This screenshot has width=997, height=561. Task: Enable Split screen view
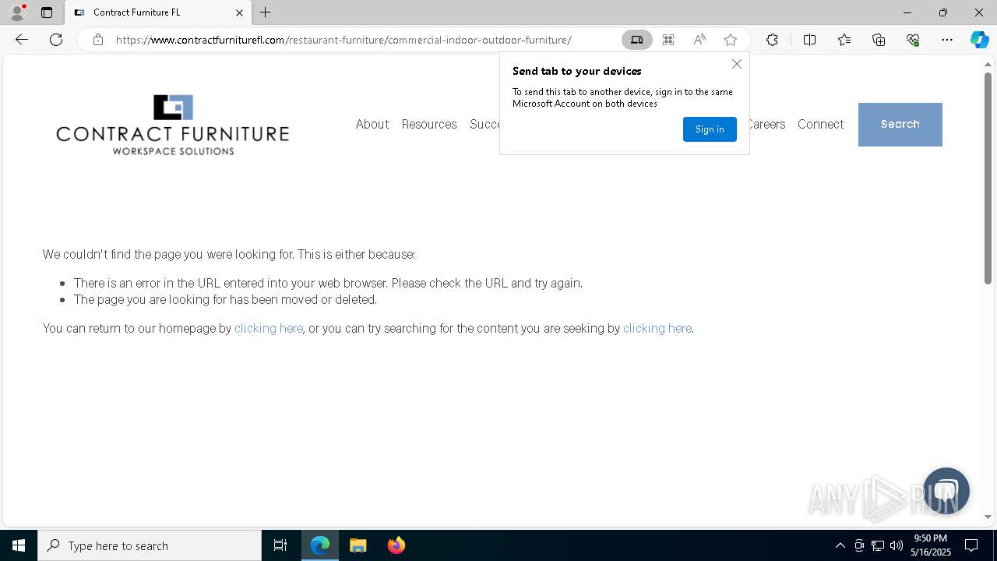pos(809,40)
